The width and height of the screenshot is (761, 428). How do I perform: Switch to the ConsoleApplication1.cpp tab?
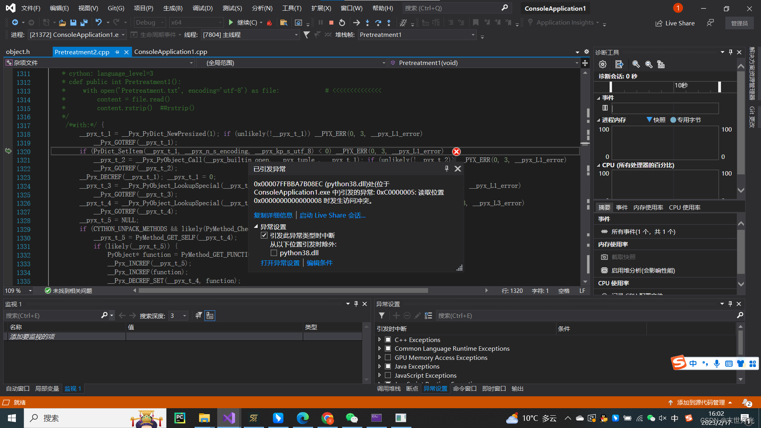tap(170, 52)
